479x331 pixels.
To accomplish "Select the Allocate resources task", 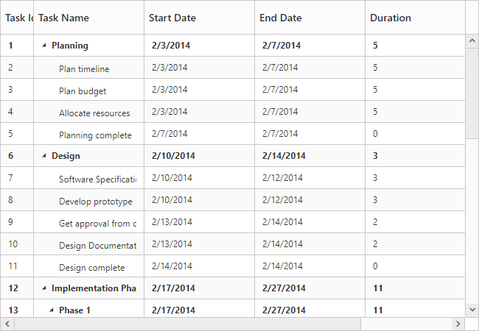I will point(94,113).
